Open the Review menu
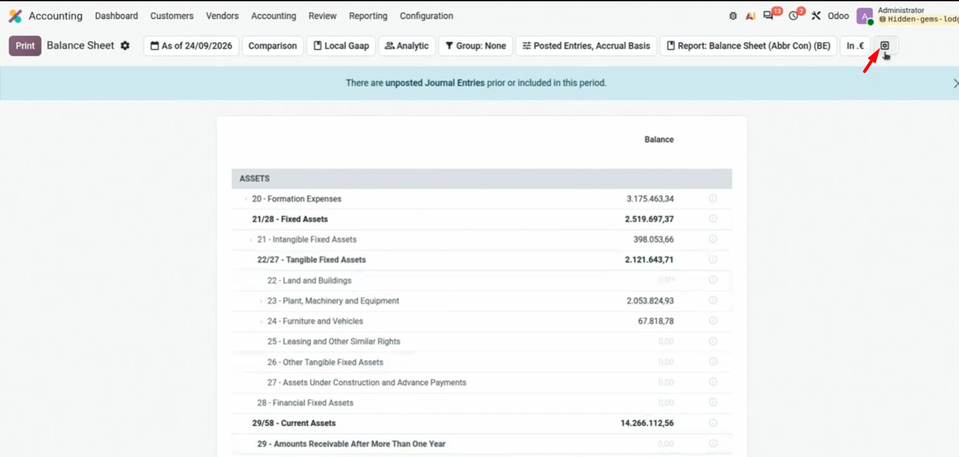The height and width of the screenshot is (457, 959). 322,16
